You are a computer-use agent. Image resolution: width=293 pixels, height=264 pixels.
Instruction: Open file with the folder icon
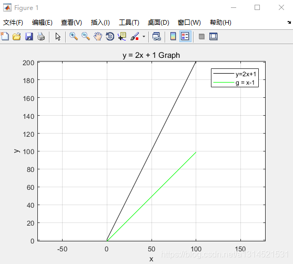point(17,36)
